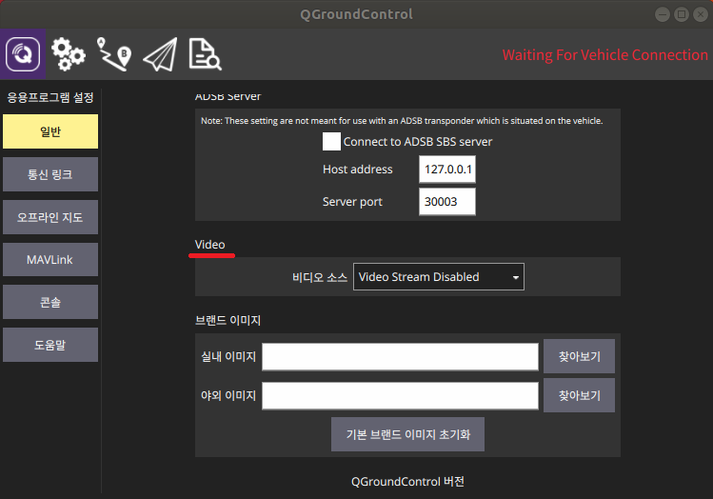The height and width of the screenshot is (499, 713).
Task: Open the 콘솔 settings tab
Action: (x=50, y=302)
